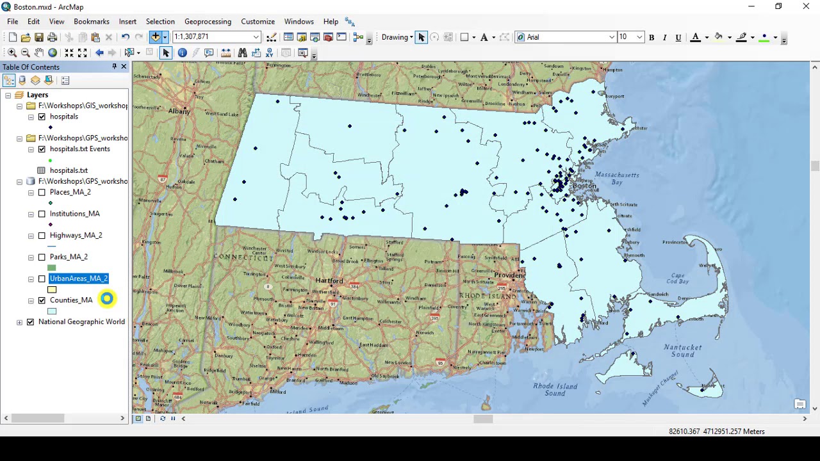This screenshot has height=461, width=820.
Task: Open the map scale dropdown
Action: [256, 37]
